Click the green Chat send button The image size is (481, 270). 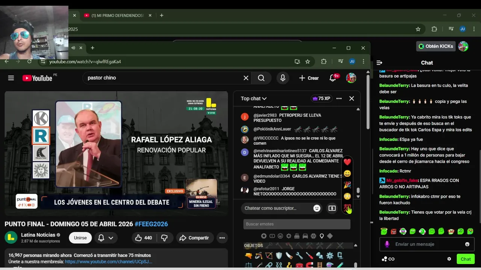(x=466, y=259)
